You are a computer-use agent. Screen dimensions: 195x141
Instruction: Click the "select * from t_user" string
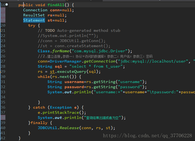coord(96,66)
